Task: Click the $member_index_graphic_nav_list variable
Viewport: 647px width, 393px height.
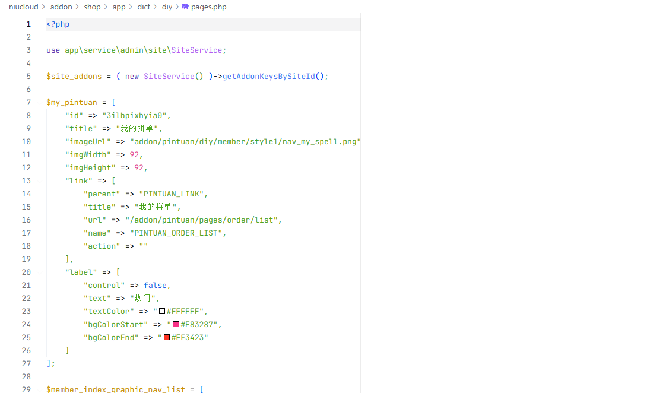Action: 116,389
